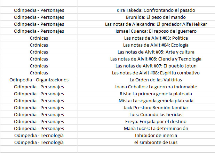Select 'Mista: La segunda gemela plateada'
The height and width of the screenshot is (153, 215).
click(x=156, y=101)
